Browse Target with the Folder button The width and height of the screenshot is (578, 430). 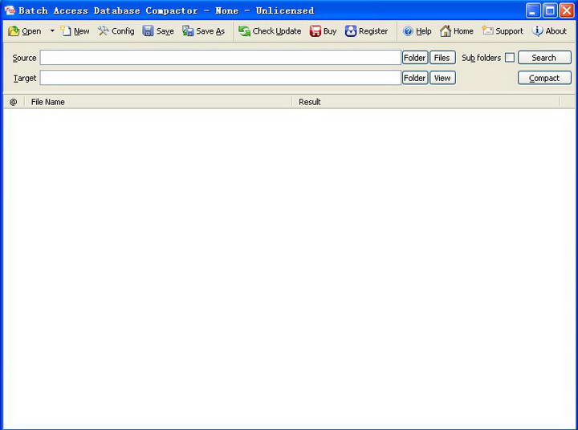415,78
